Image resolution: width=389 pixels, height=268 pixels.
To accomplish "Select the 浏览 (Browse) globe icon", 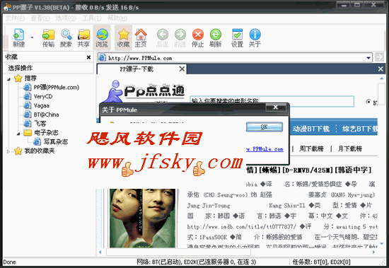I will (102, 37).
